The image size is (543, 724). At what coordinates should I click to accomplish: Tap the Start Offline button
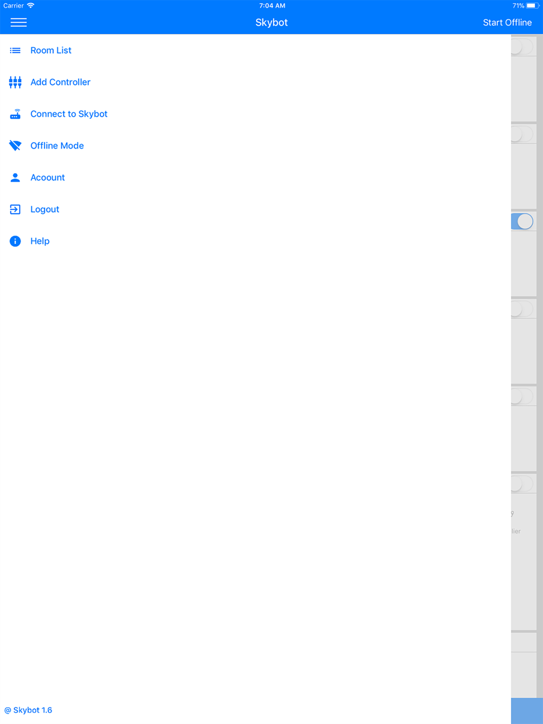[507, 22]
